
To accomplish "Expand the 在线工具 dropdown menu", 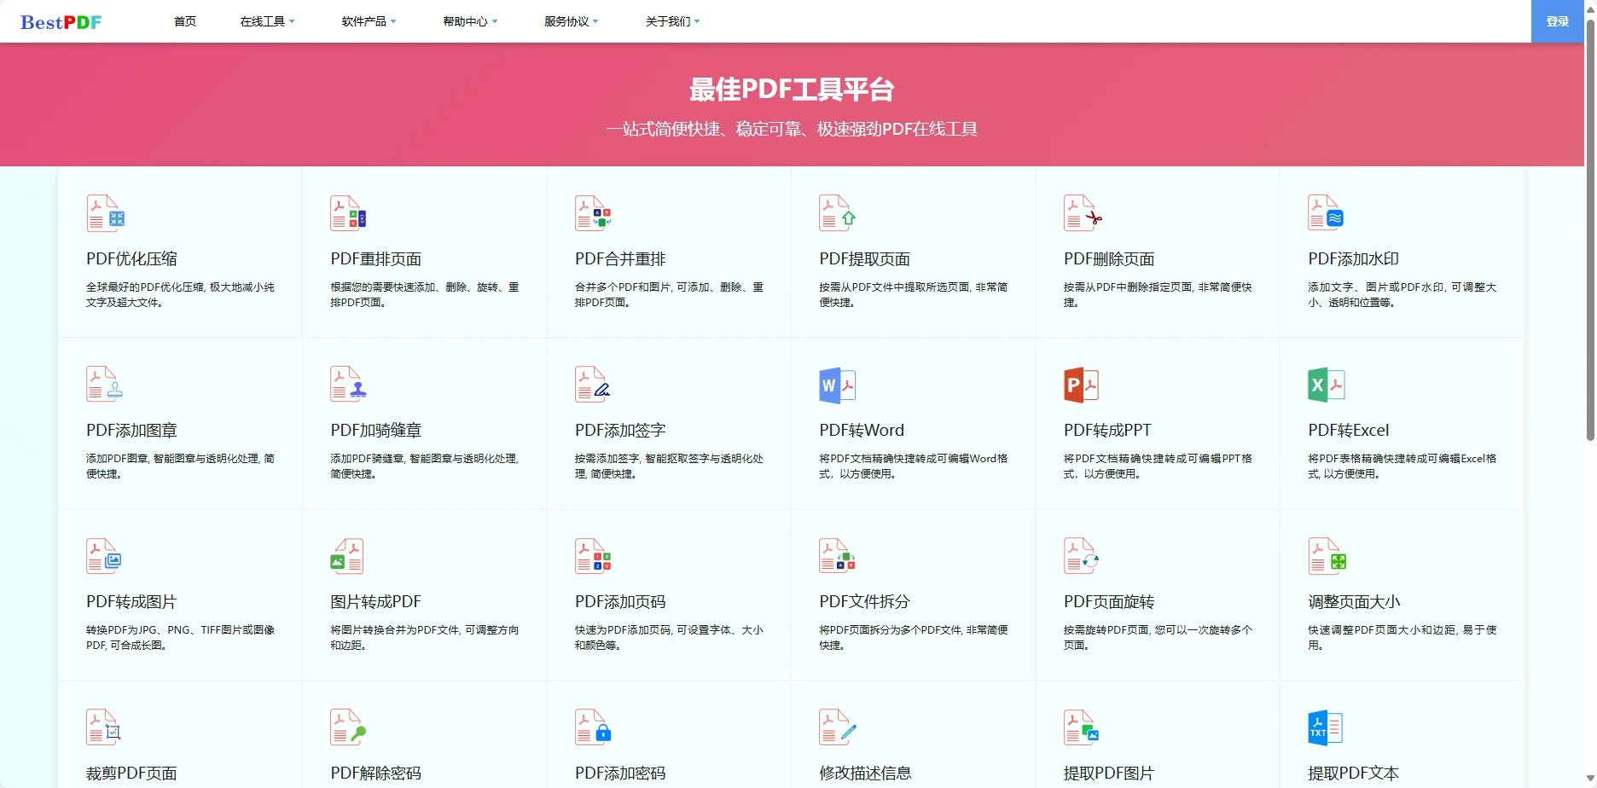I will point(267,21).
